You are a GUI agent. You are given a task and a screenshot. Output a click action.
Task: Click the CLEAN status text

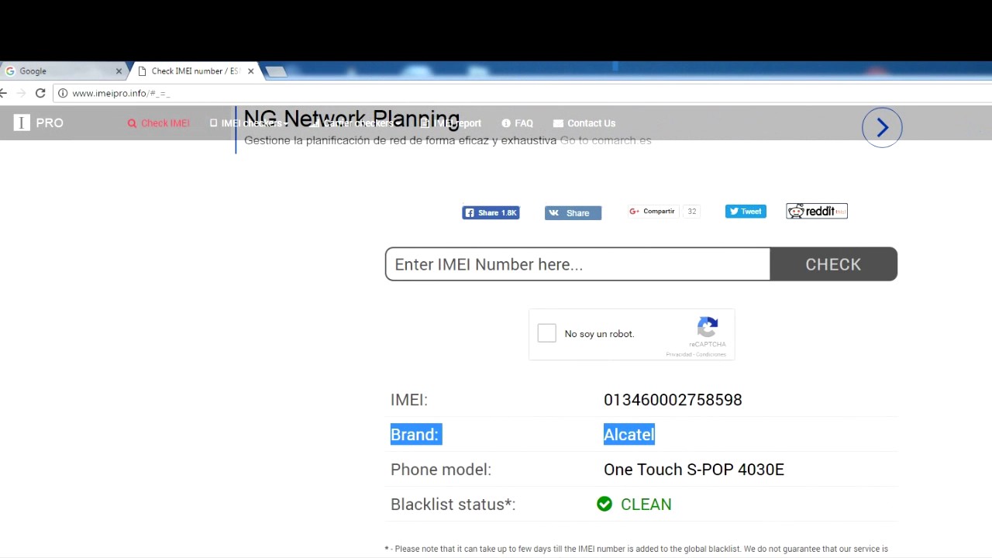coord(646,505)
